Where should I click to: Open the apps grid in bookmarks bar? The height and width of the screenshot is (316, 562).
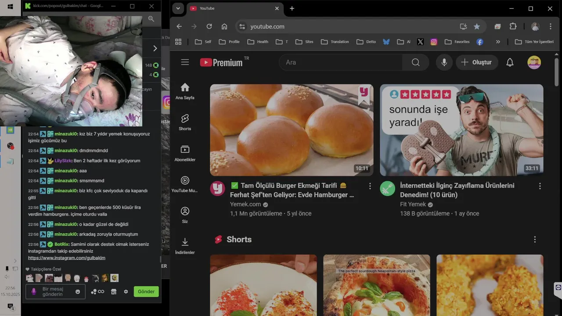coord(178,42)
